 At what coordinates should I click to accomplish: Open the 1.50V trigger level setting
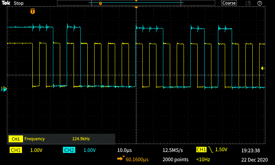coord(222,150)
